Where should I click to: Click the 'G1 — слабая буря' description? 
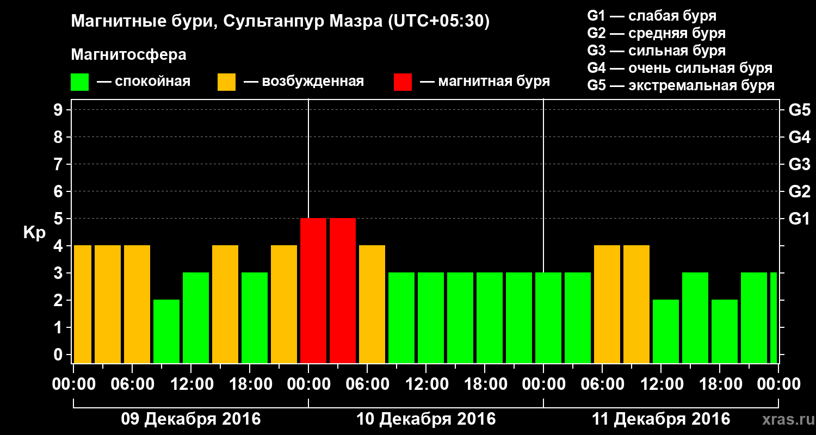tap(652, 16)
